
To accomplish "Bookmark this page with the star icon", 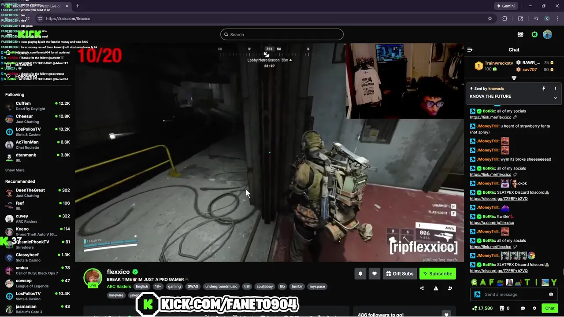I will pos(490,18).
